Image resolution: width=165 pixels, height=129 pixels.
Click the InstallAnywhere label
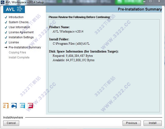click(13, 117)
